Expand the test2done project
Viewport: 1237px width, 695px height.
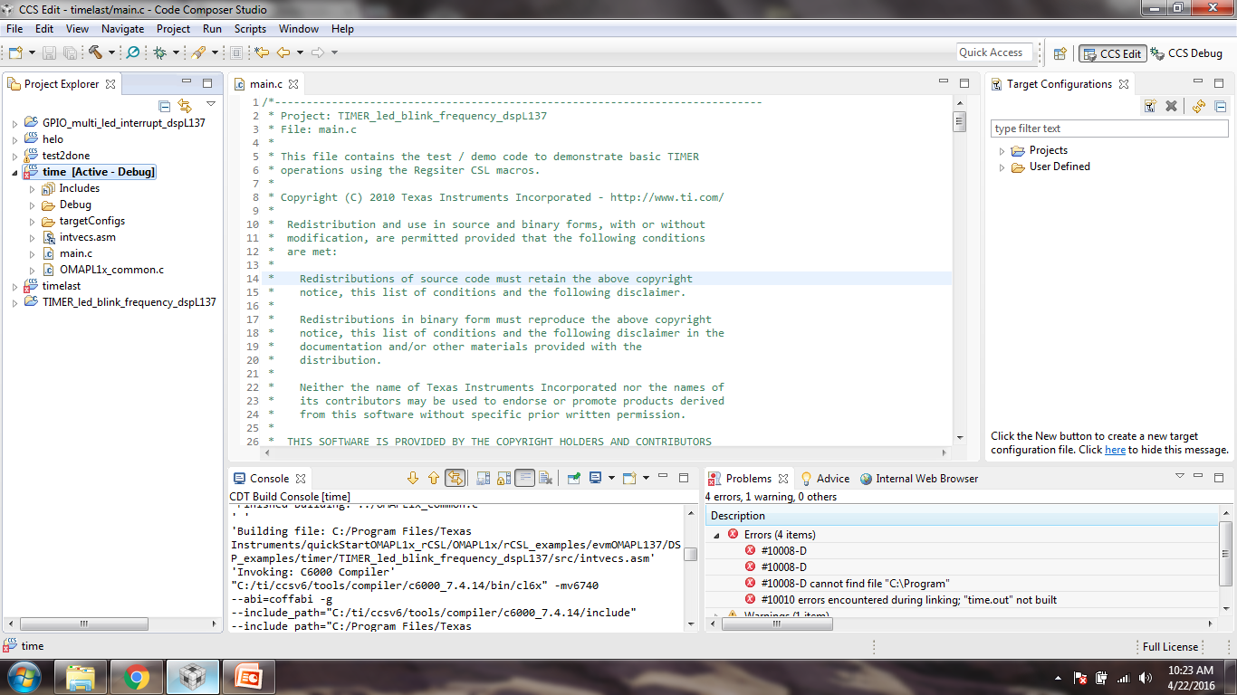[14, 156]
